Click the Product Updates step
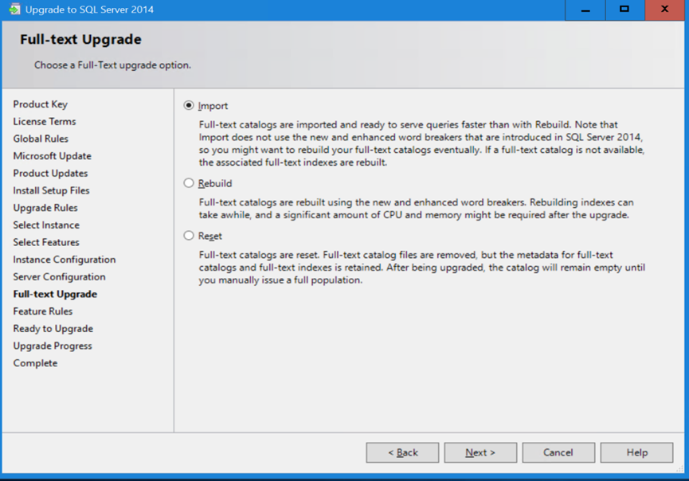 50,173
